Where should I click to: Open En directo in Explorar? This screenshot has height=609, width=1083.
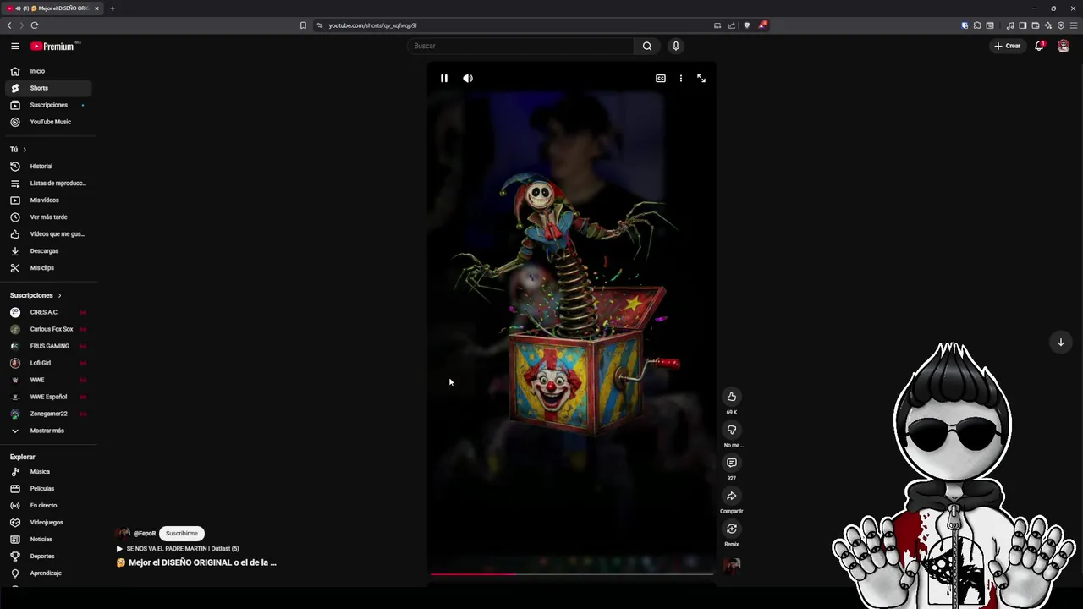pyautogui.click(x=47, y=506)
